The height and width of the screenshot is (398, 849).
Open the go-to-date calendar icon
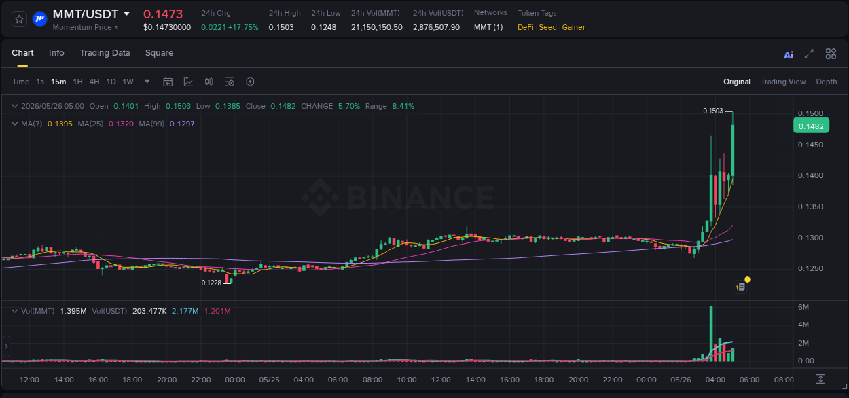tap(168, 82)
